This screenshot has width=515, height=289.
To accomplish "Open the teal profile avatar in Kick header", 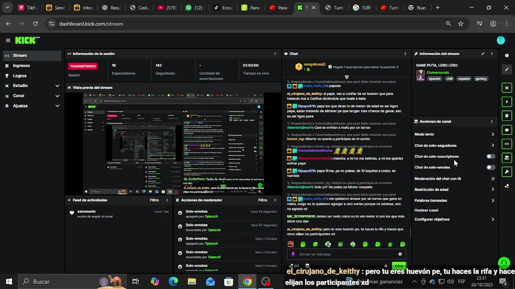I will click(501, 40).
